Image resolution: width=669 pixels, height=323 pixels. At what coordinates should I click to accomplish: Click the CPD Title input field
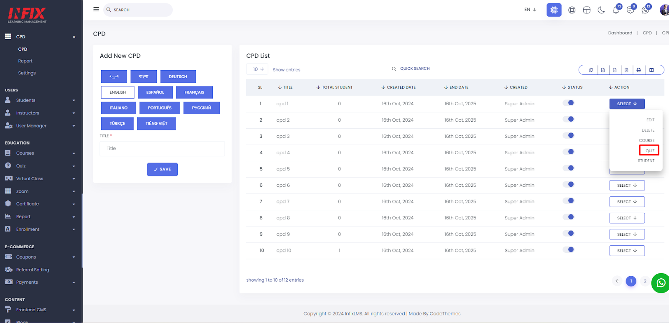pyautogui.click(x=162, y=148)
